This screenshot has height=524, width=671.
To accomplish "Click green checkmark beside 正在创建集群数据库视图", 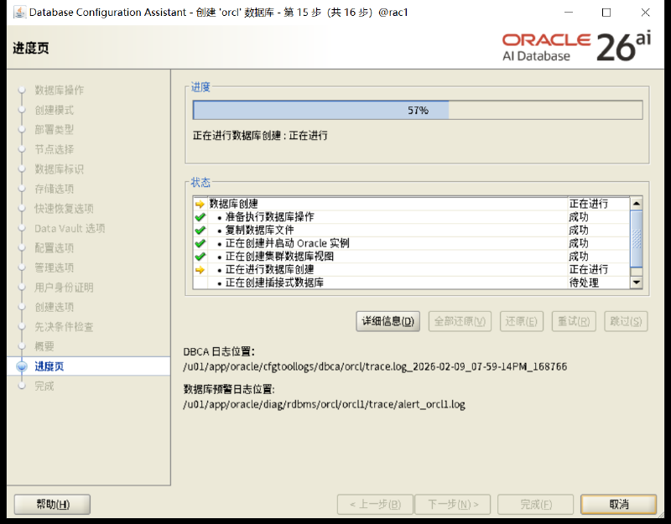I will point(200,257).
